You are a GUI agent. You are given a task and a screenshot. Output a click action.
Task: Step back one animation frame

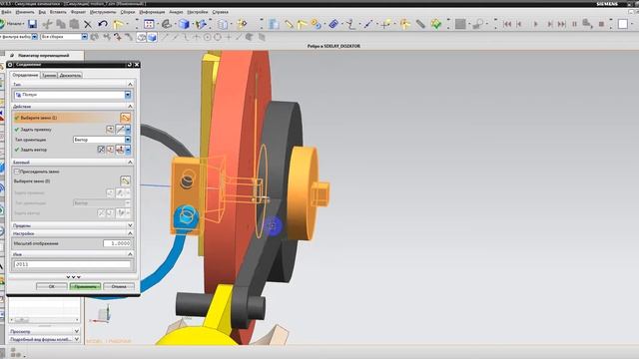[519, 24]
